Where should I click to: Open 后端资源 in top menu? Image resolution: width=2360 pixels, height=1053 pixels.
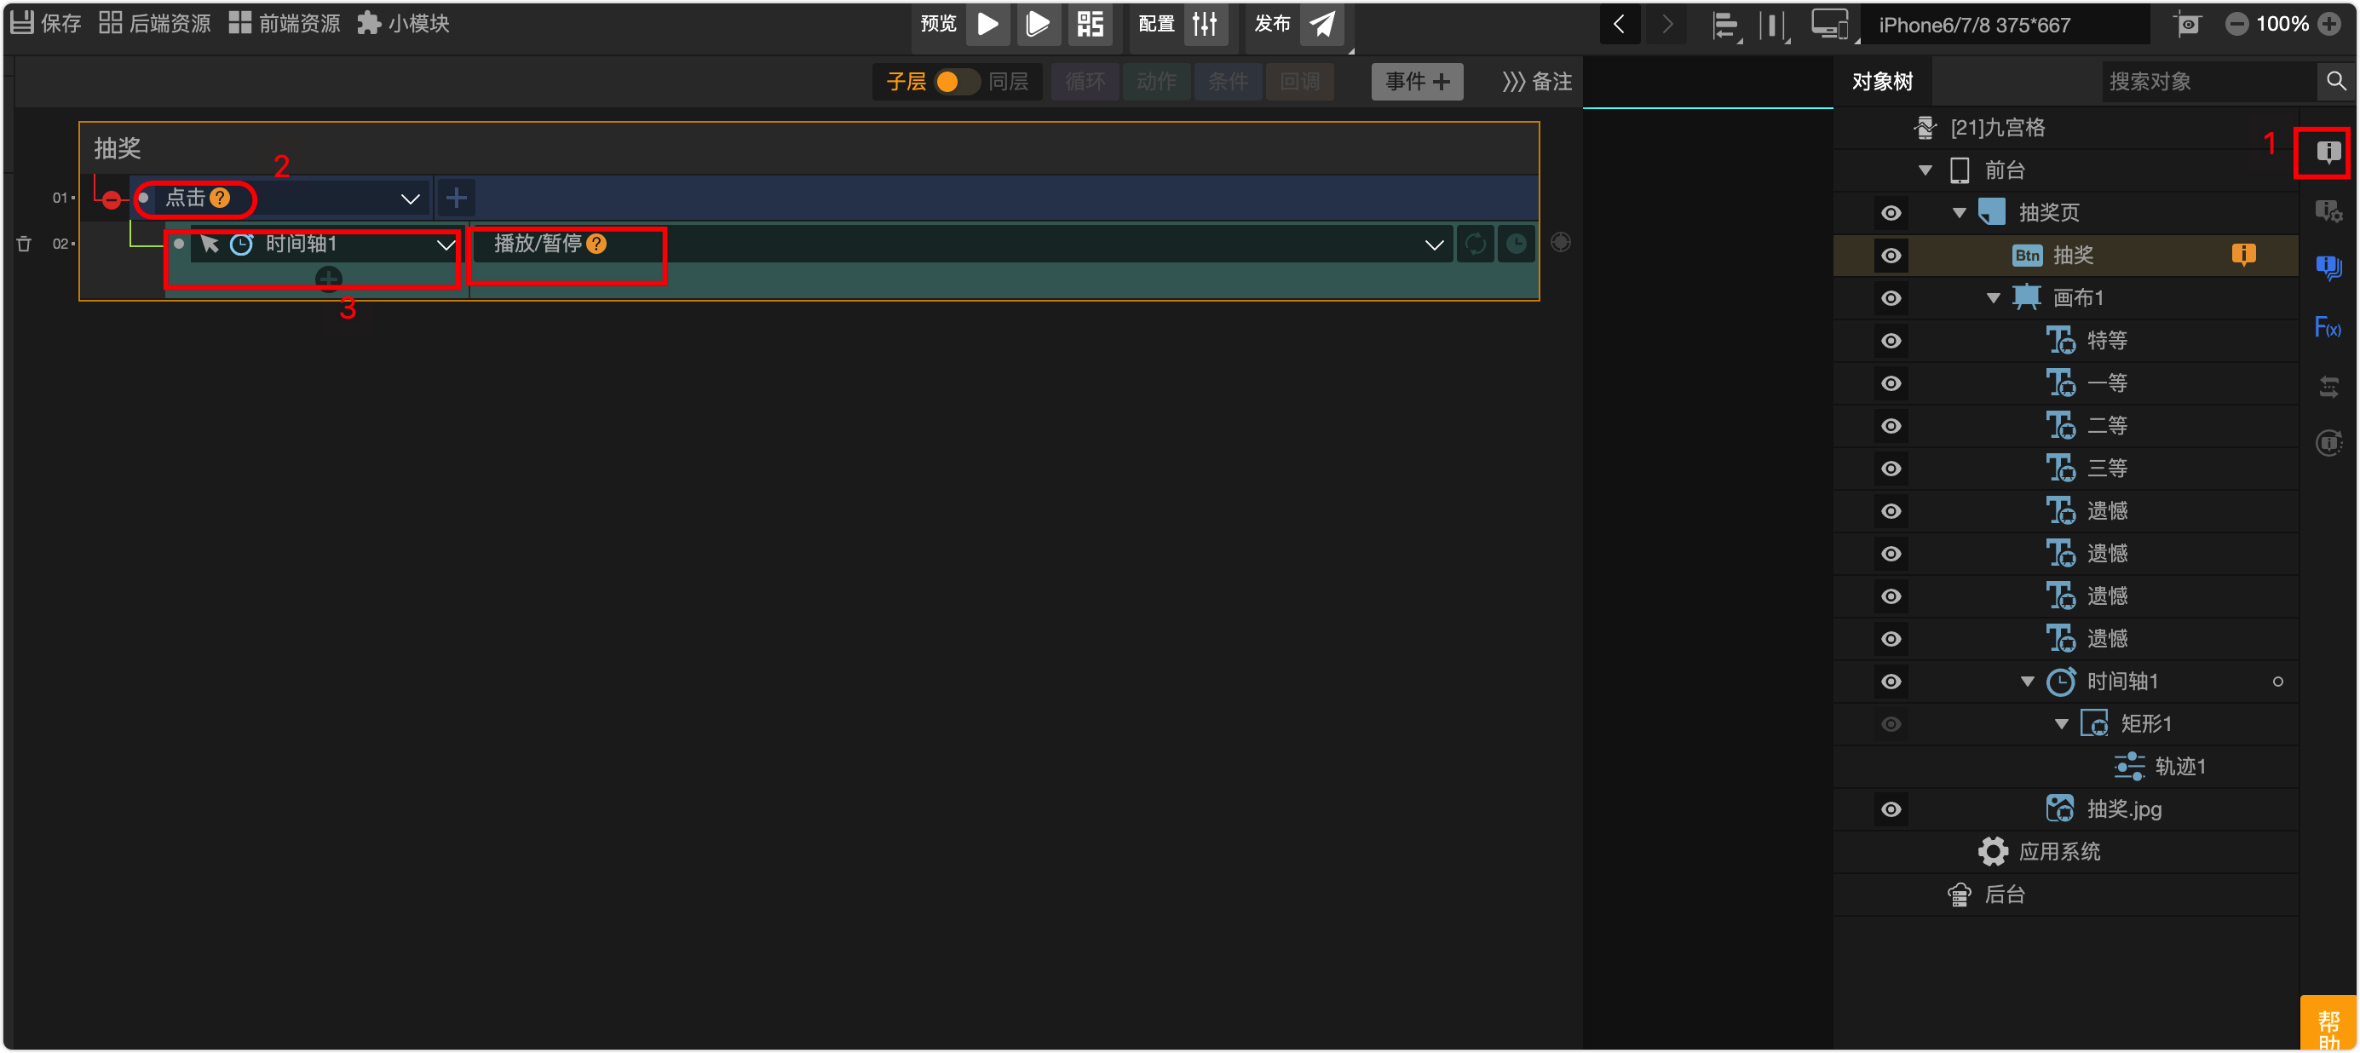pos(155,24)
